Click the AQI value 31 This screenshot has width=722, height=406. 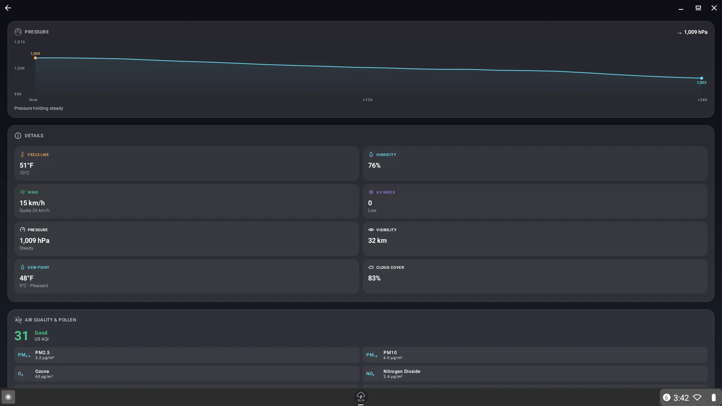click(x=21, y=336)
